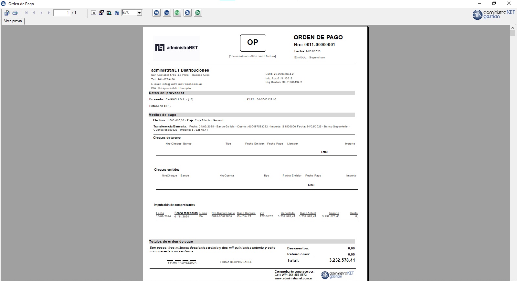Toggle the group tree icon
517x281 pixels.
click(x=101, y=13)
